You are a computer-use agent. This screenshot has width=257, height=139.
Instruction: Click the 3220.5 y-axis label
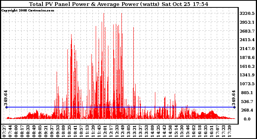click(x=247, y=13)
